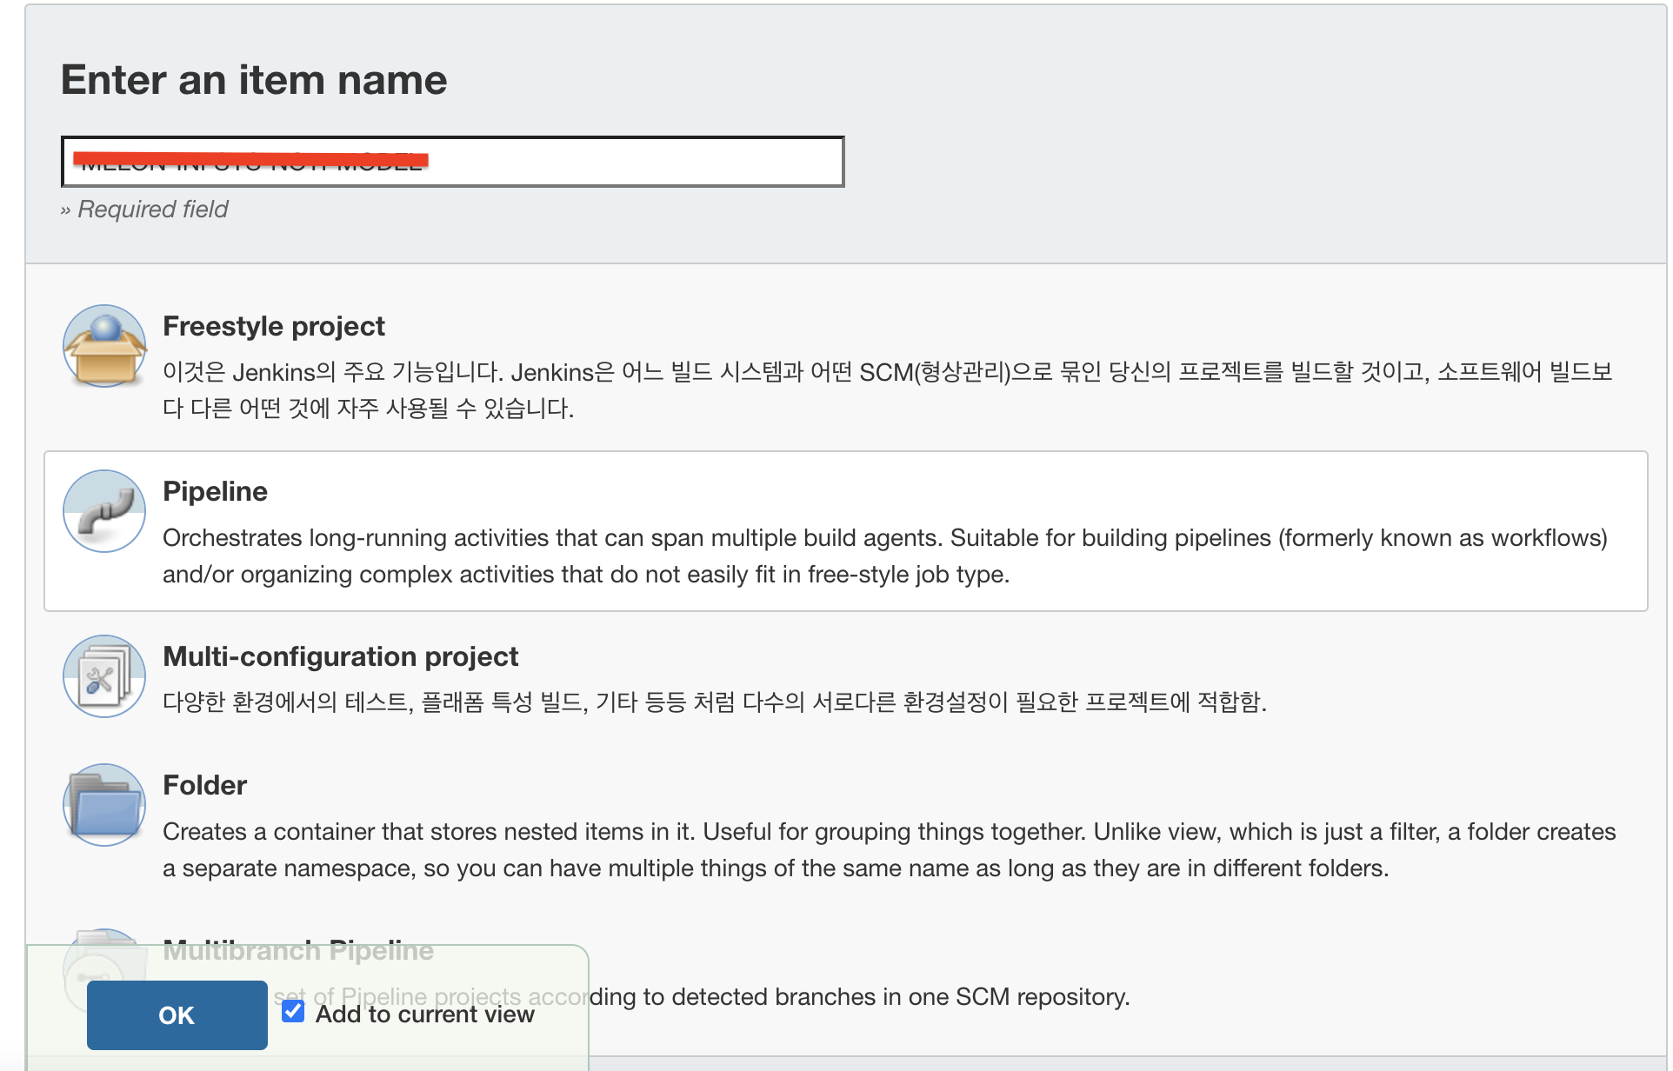The width and height of the screenshot is (1673, 1071).
Task: Uncheck Add to current view checkbox
Action: (293, 1012)
